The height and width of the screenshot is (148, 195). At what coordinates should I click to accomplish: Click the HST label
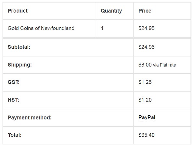(13, 100)
